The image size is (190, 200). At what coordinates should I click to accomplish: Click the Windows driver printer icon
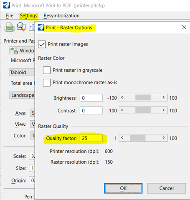pyautogui.click(x=14, y=51)
